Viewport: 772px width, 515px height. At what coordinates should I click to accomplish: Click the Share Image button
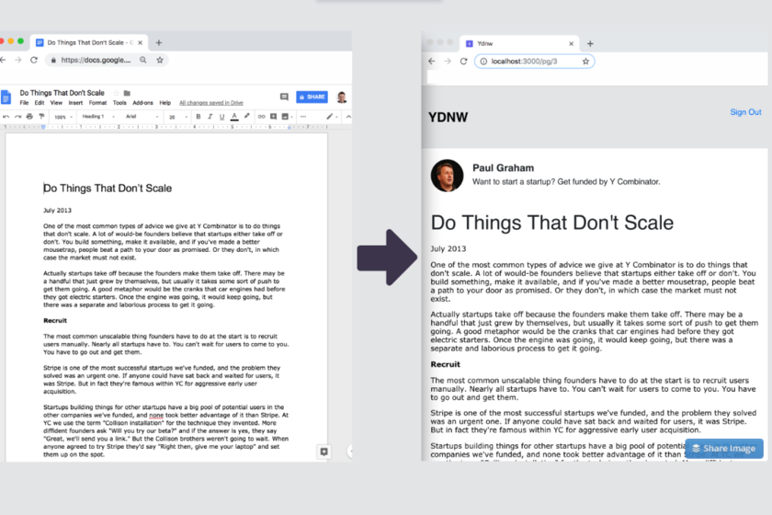pos(724,449)
